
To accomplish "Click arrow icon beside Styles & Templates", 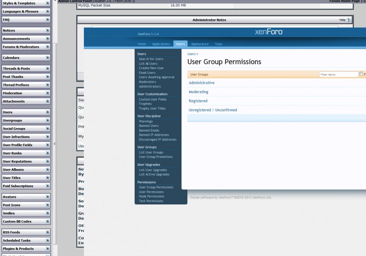I will point(48,3).
